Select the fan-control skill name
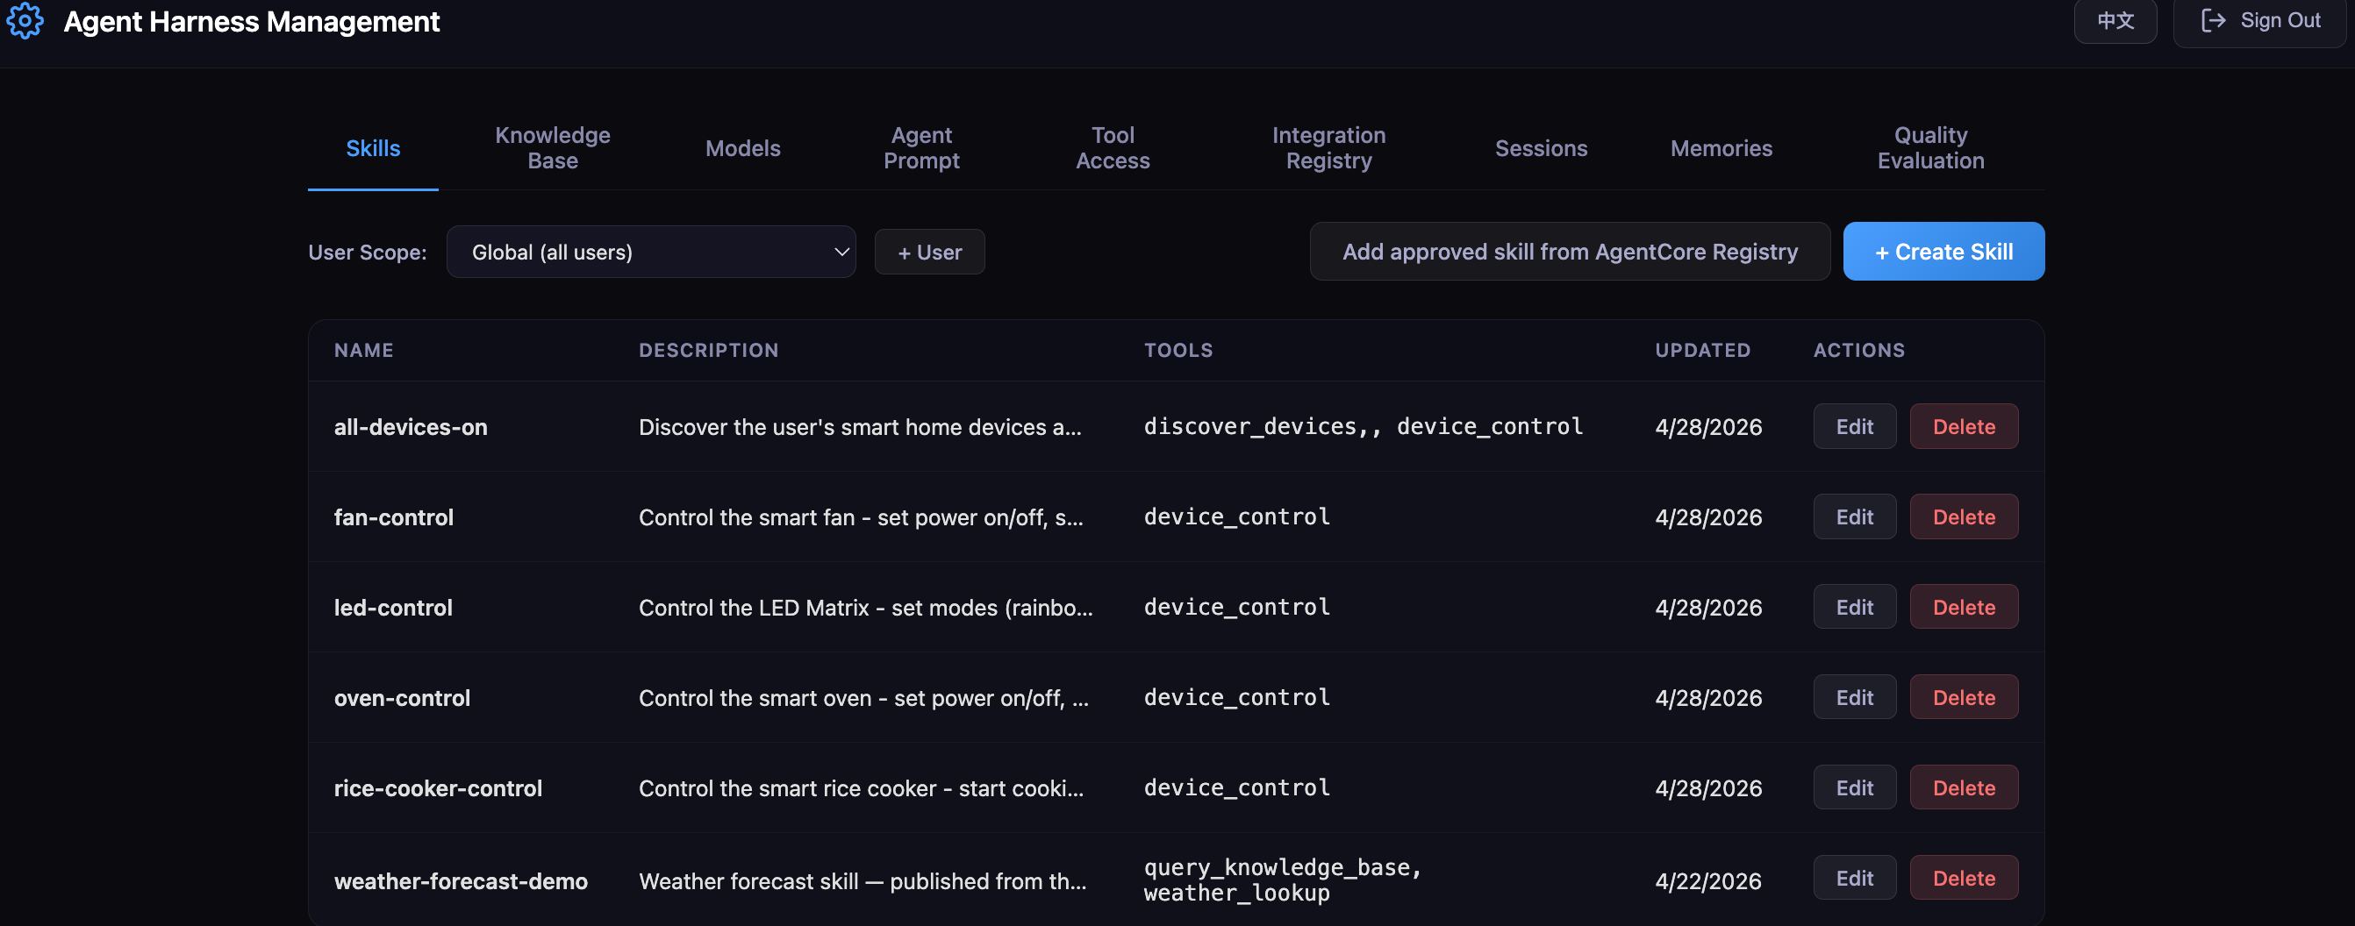Viewport: 2355px width, 926px height. (393, 516)
